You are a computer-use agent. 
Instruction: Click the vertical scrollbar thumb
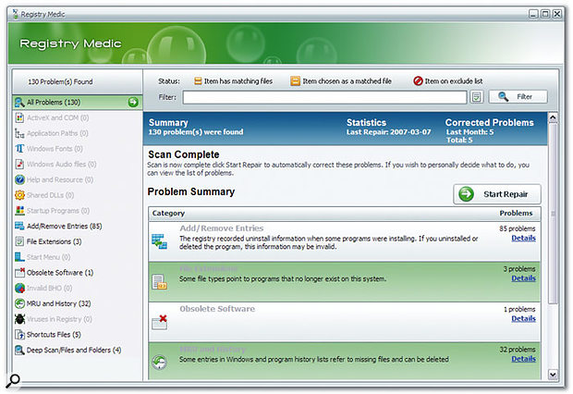(x=553, y=214)
